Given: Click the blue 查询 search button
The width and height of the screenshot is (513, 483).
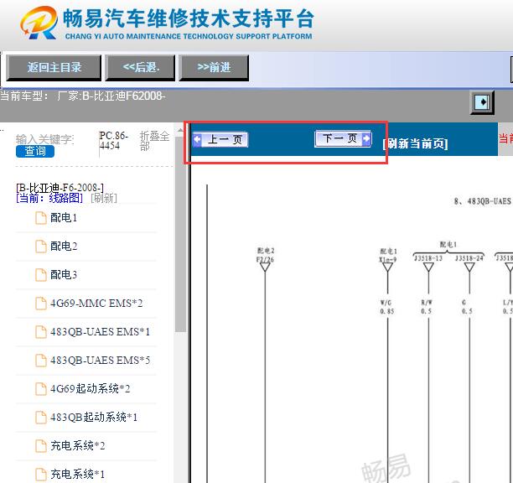Looking at the screenshot, I should (35, 151).
